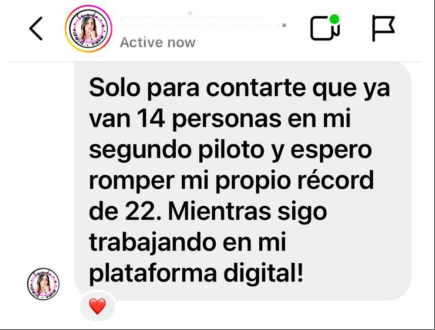Tap the "Active now" status text
Image resolution: width=435 pixels, height=330 pixels.
tap(157, 43)
